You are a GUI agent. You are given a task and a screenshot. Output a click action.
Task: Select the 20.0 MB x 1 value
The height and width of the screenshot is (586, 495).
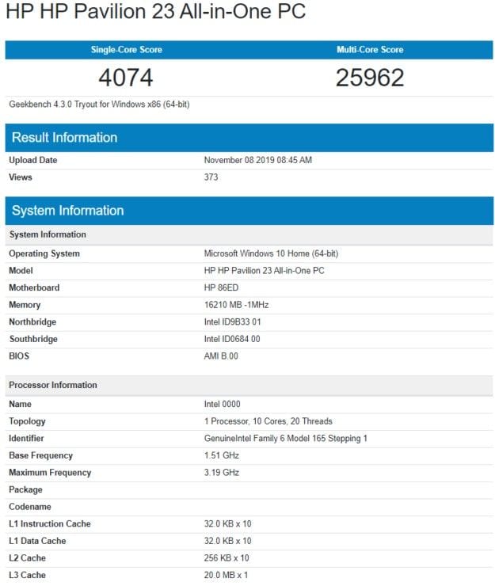click(x=226, y=575)
